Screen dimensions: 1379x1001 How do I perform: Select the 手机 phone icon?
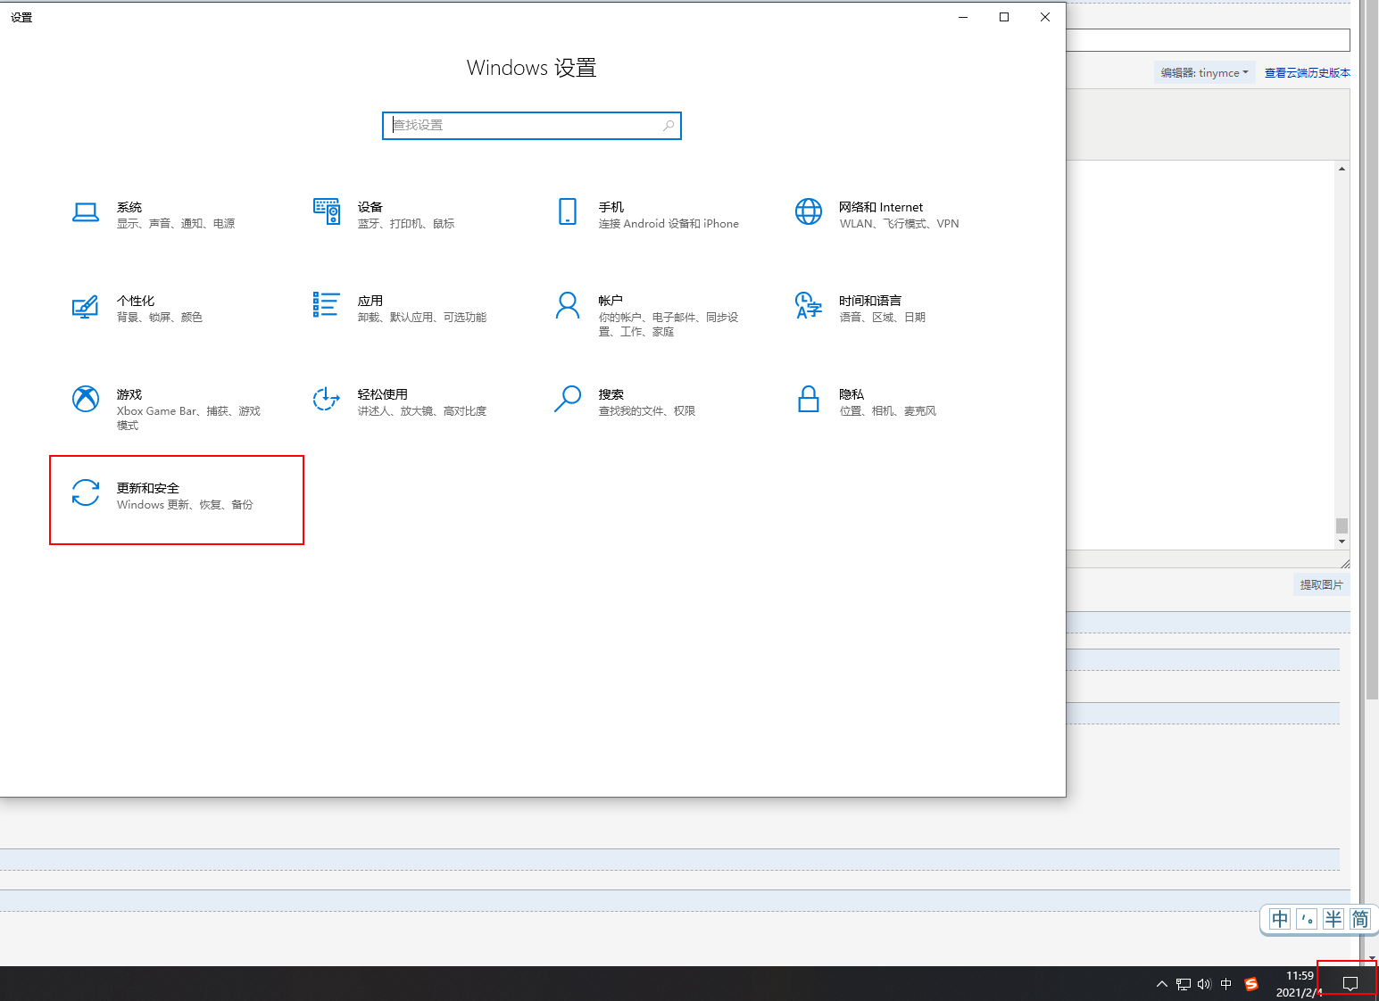[568, 211]
